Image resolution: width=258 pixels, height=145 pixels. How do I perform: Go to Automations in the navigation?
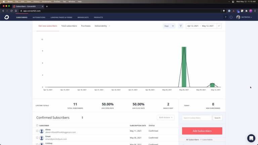point(39,17)
